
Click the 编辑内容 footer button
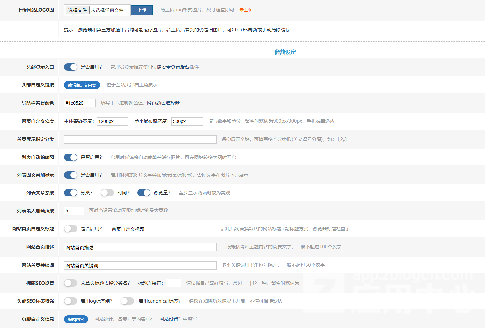click(x=76, y=319)
